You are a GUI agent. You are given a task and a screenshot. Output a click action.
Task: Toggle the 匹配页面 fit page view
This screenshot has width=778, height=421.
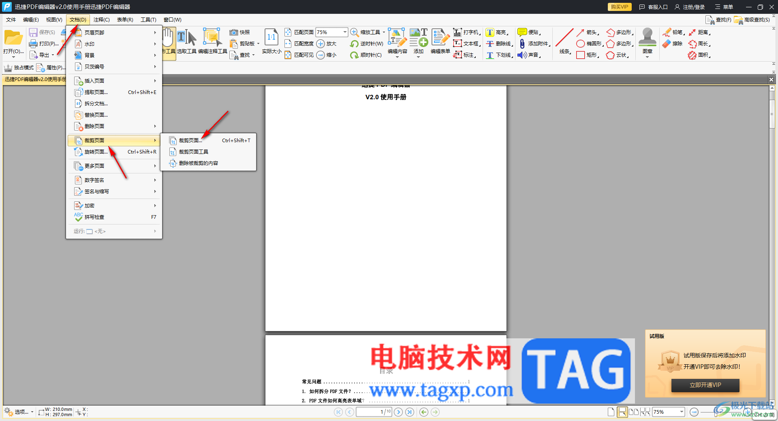pos(299,32)
